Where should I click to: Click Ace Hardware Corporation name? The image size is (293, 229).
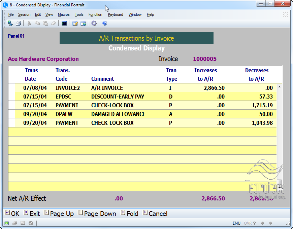43,59
